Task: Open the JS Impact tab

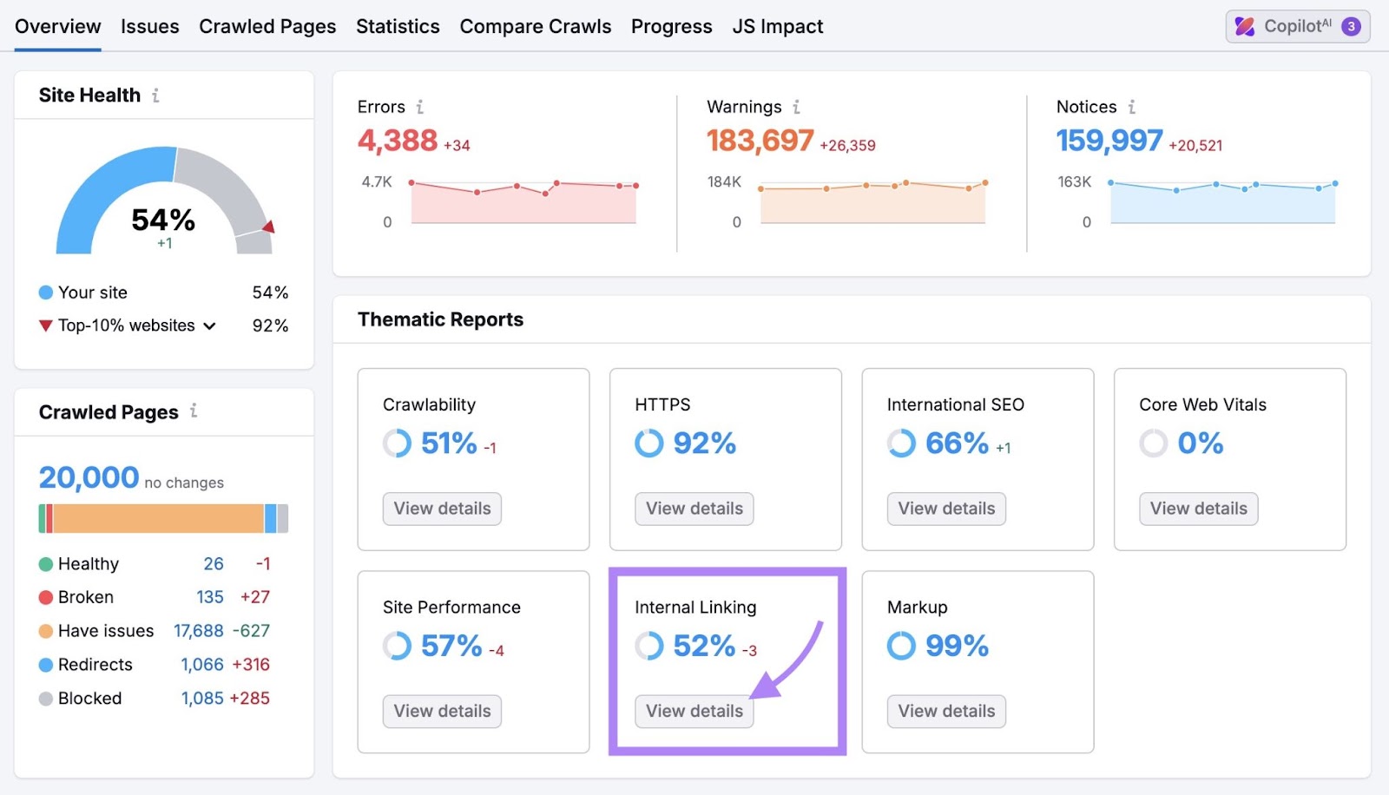Action: (x=777, y=26)
